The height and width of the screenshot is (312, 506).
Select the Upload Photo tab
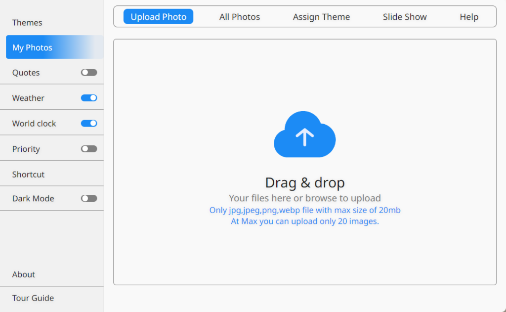coord(158,17)
